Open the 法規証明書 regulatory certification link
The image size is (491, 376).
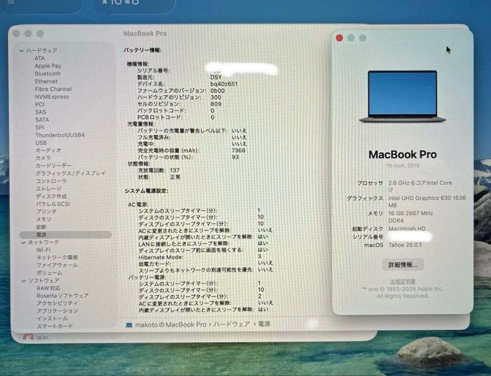[402, 281]
